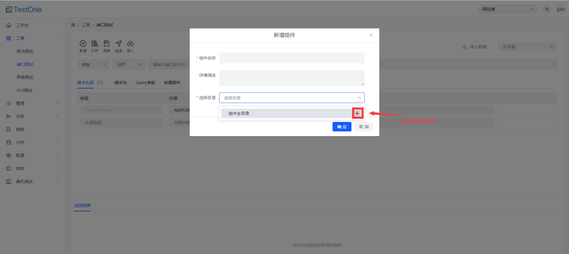Image resolution: width=569 pixels, height=254 pixels.
Task: Click the 打开 open icon in toolbar
Action: pos(95,43)
